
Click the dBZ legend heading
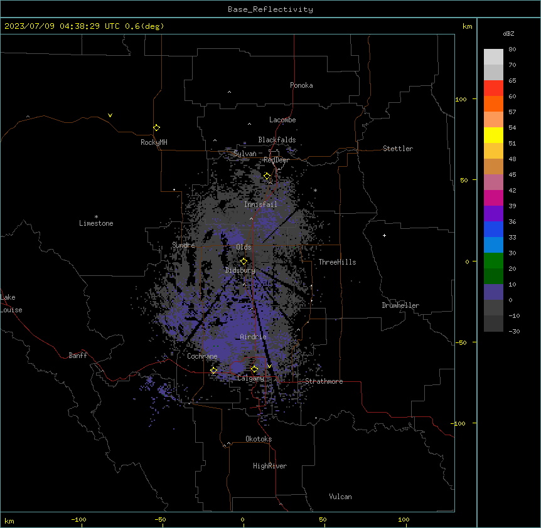508,33
